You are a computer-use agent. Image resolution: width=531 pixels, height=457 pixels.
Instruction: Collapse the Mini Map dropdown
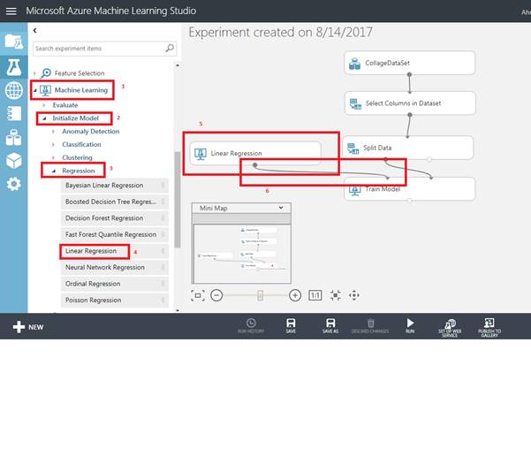281,208
